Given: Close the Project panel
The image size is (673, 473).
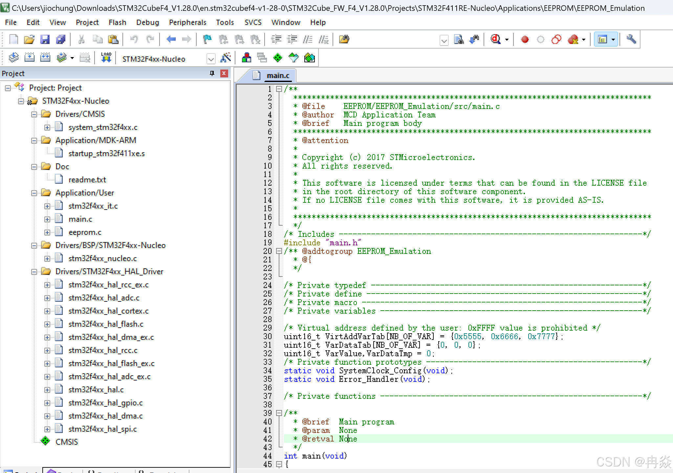Looking at the screenshot, I should tap(224, 73).
